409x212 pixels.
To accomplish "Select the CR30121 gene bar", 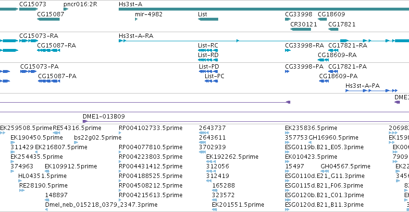I will tap(300, 29).
